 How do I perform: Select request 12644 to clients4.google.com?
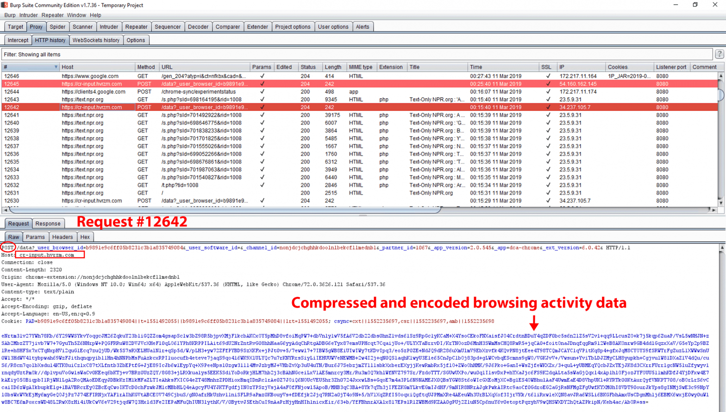360,92
